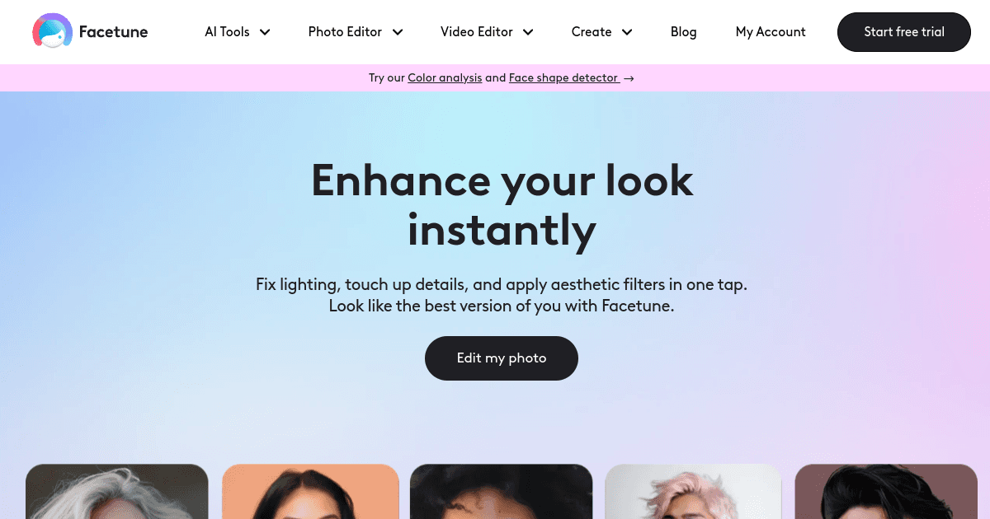The height and width of the screenshot is (519, 990).
Task: Open My Account
Action: (771, 32)
